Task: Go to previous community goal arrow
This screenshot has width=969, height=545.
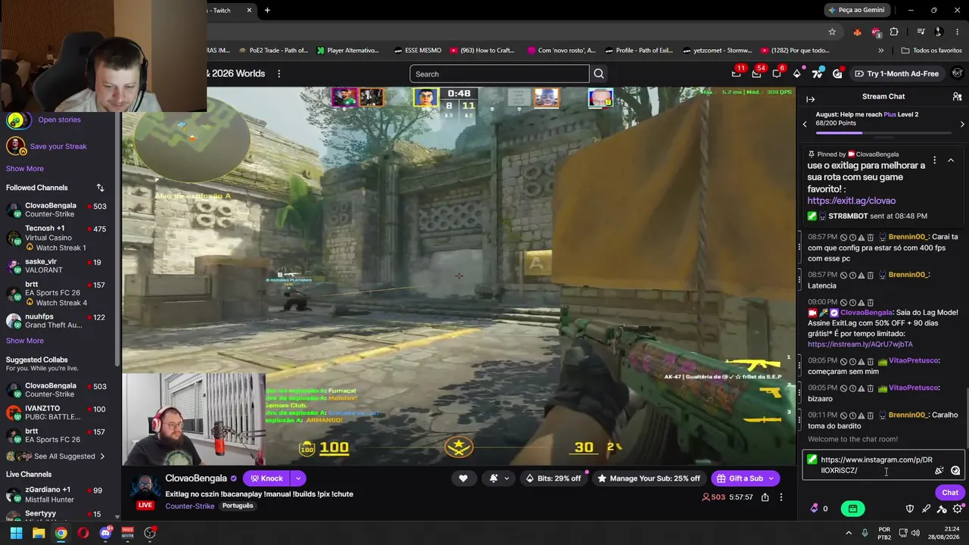Action: click(x=805, y=124)
